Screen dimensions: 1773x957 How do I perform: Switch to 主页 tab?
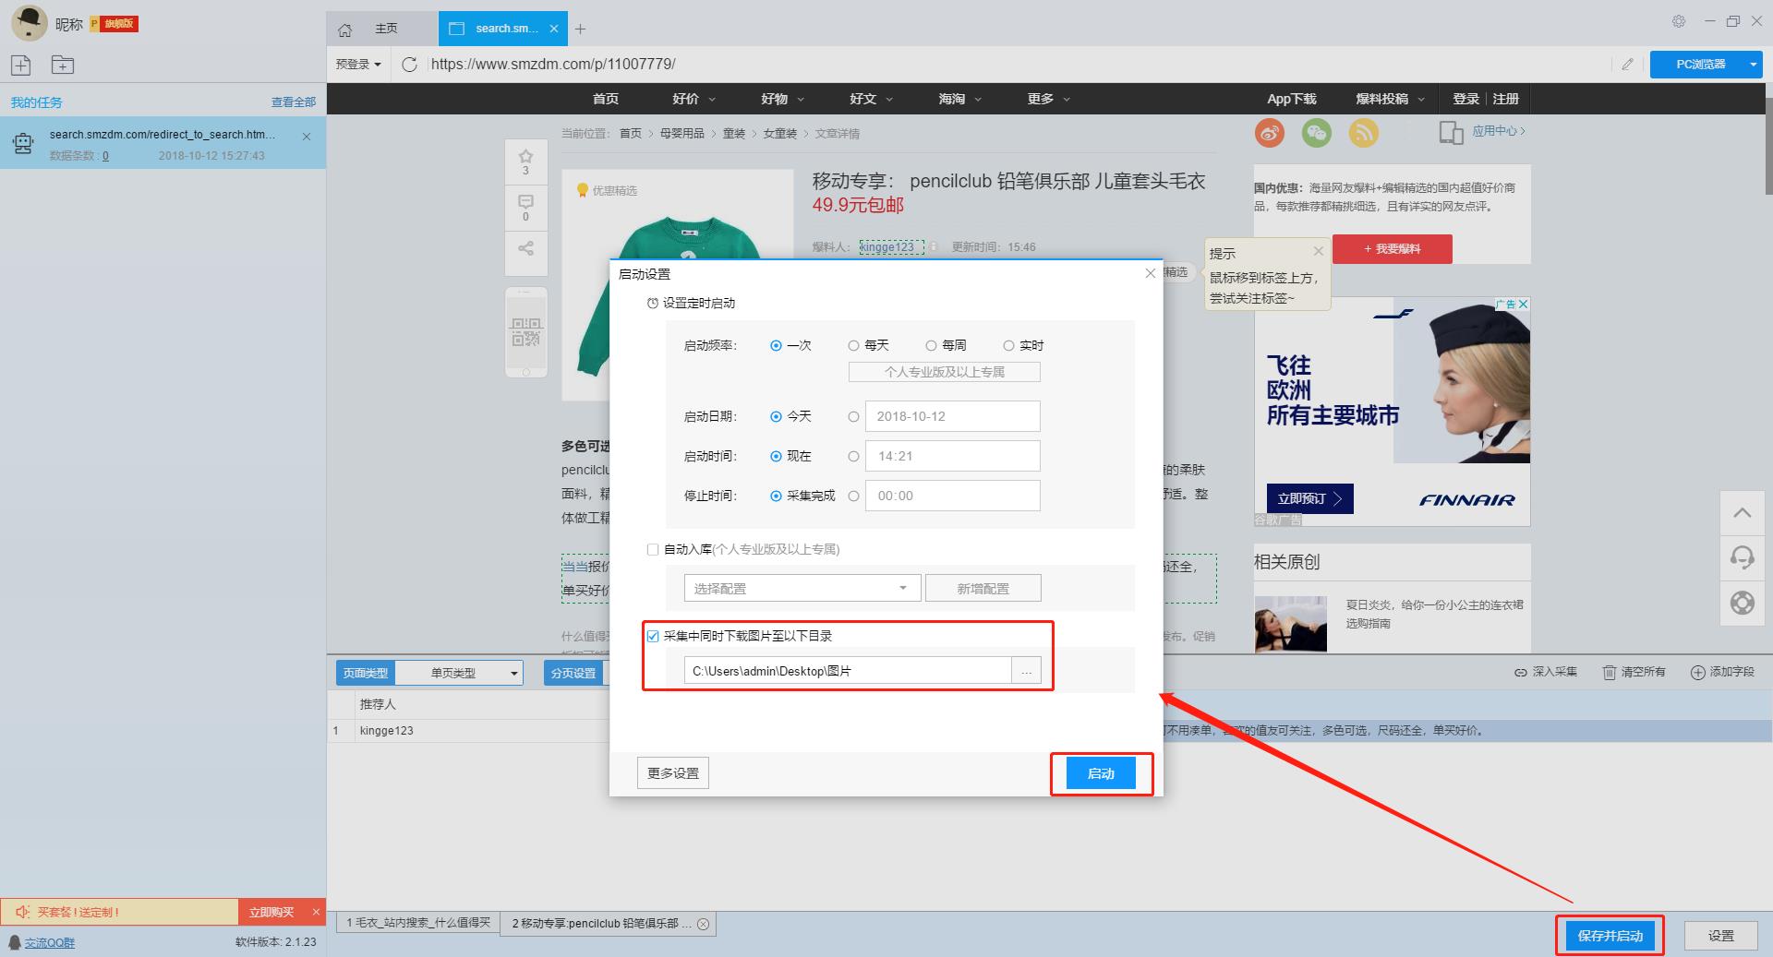[x=382, y=29]
